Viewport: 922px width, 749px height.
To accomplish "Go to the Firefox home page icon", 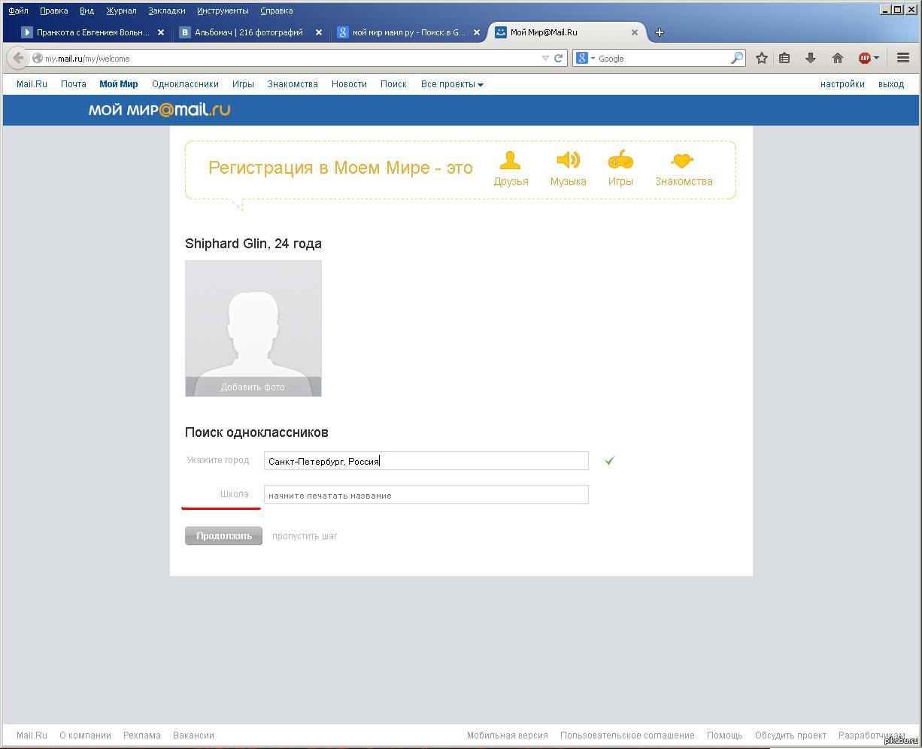I will (838, 58).
